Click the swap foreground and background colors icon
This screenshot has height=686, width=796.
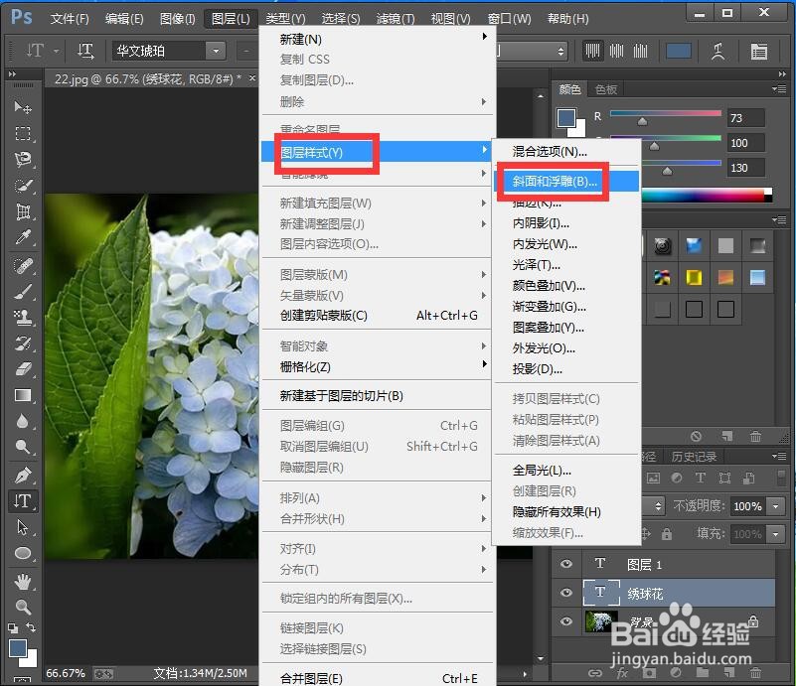31,627
